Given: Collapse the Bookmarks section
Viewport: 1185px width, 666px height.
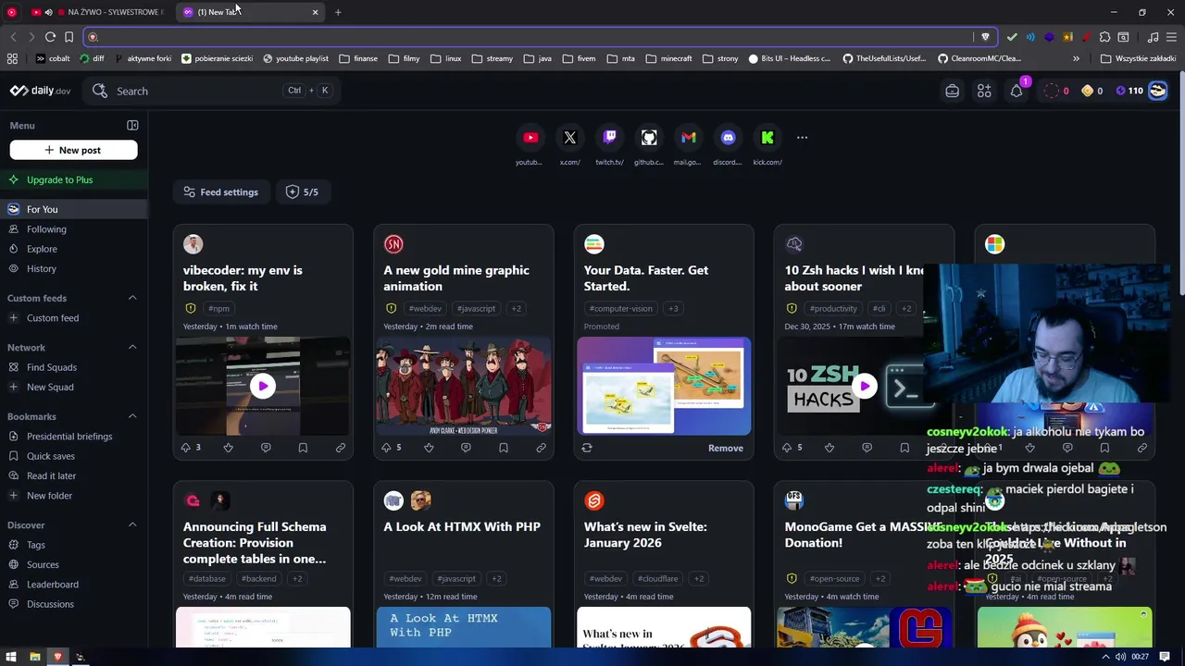Looking at the screenshot, I should click(132, 416).
